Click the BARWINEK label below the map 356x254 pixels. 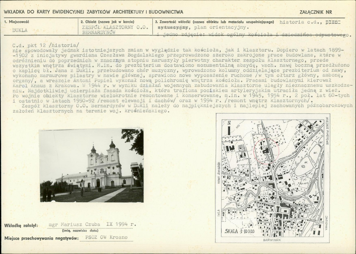[272, 239]
